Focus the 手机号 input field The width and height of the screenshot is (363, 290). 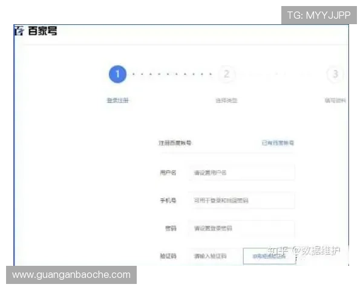(x=241, y=200)
